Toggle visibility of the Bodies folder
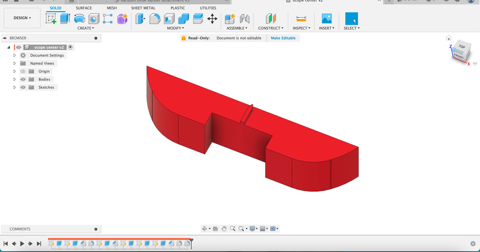The image size is (480, 252). click(x=23, y=79)
